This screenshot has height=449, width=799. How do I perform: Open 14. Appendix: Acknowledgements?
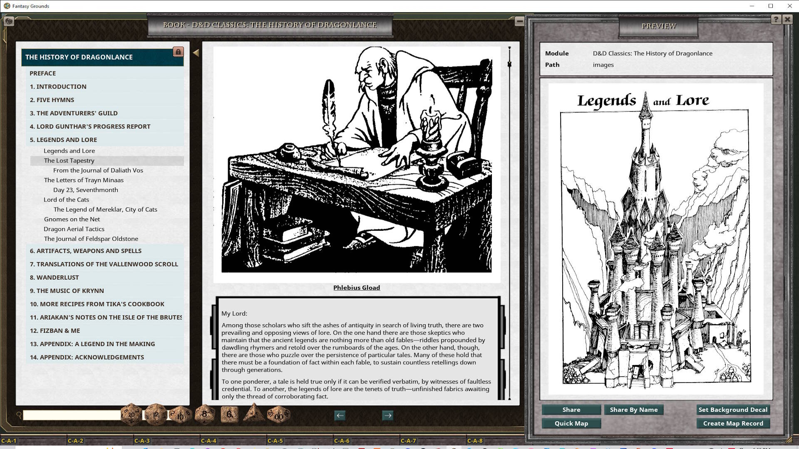pos(104,357)
